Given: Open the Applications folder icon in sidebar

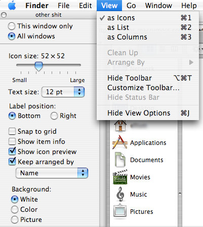Looking at the screenshot, I should point(119,142).
